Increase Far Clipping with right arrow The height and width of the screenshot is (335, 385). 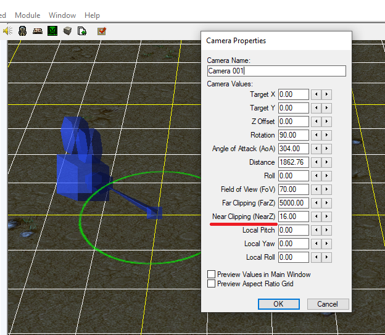(326, 203)
